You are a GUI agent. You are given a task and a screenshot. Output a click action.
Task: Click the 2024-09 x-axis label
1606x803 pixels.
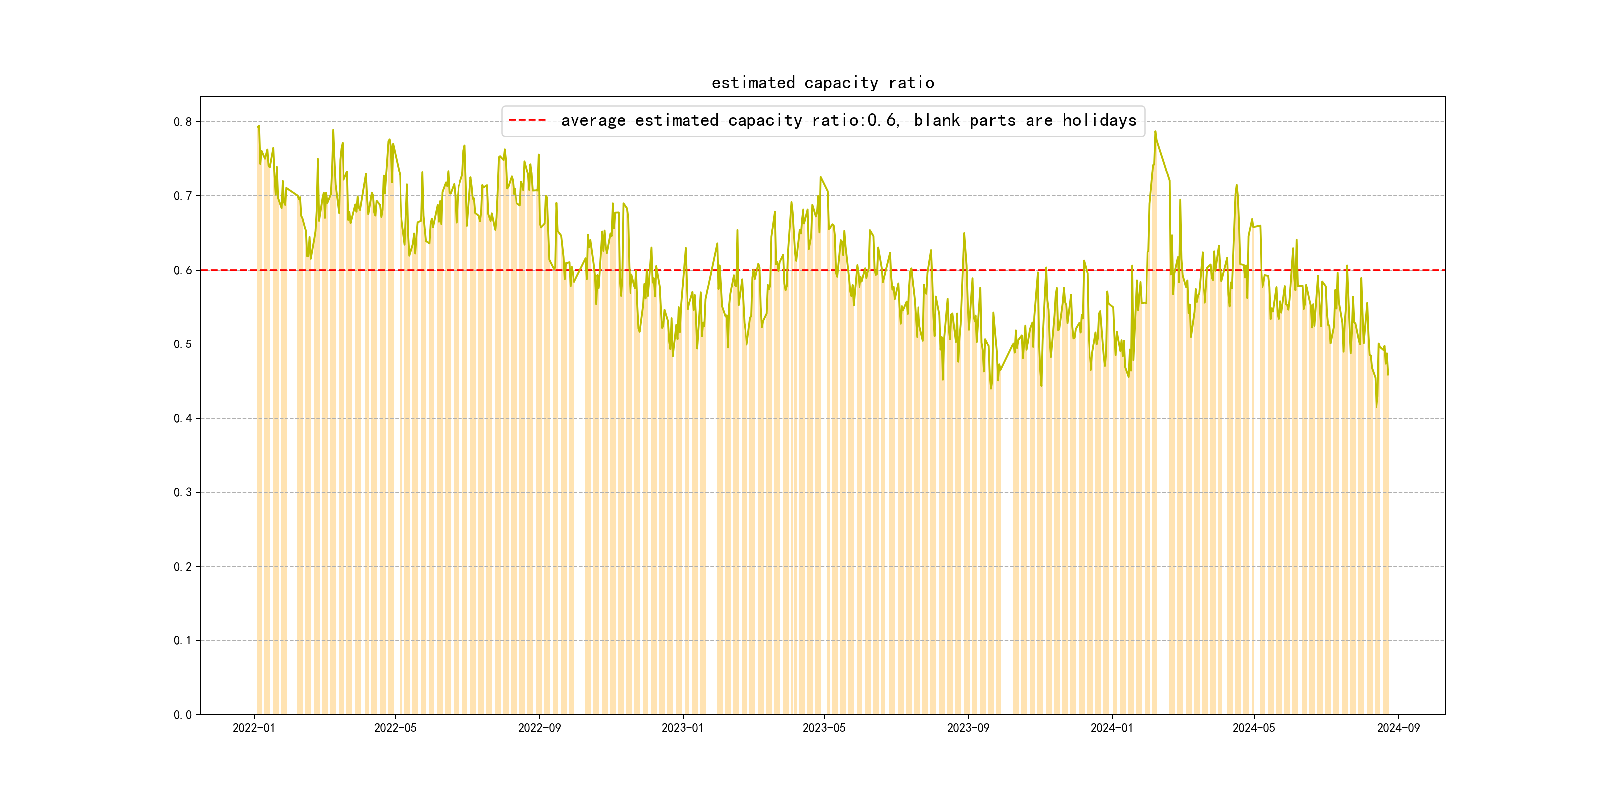coord(1398,728)
